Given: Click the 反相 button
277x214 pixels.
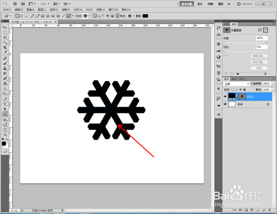Looking at the screenshot, I should (259, 68).
